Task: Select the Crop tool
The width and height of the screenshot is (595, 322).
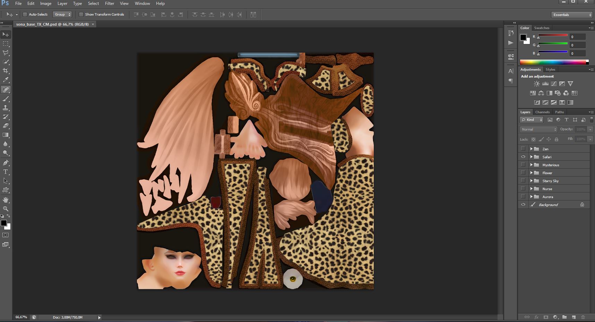Action: (x=6, y=71)
